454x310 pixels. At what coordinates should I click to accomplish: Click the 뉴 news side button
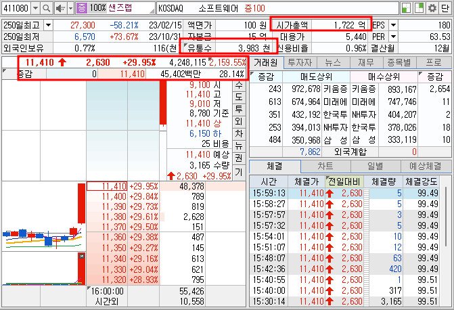click(239, 146)
